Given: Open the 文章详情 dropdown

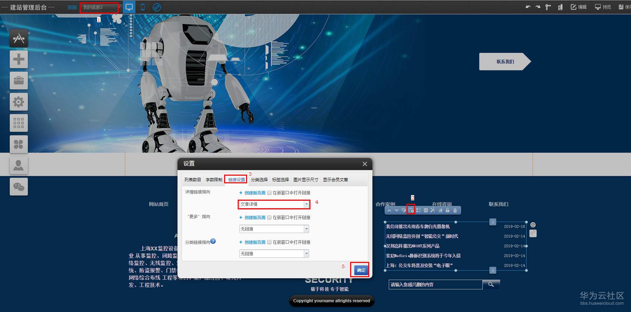Looking at the screenshot, I should 274,204.
